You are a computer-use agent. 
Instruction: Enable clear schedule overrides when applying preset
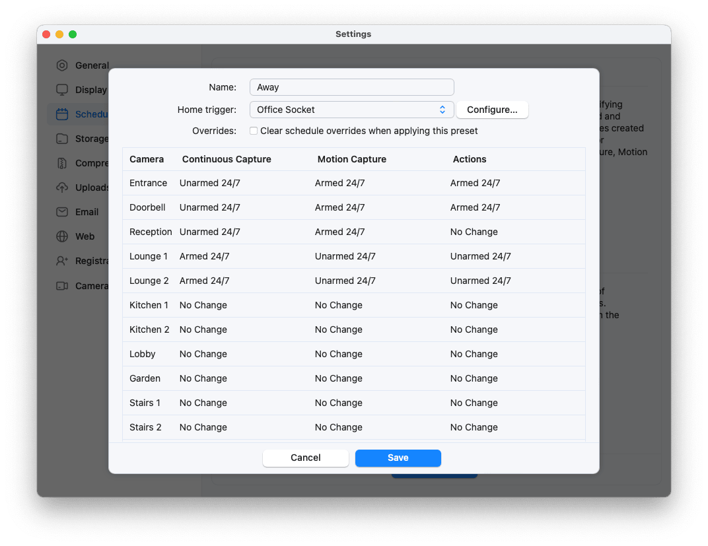tap(254, 131)
